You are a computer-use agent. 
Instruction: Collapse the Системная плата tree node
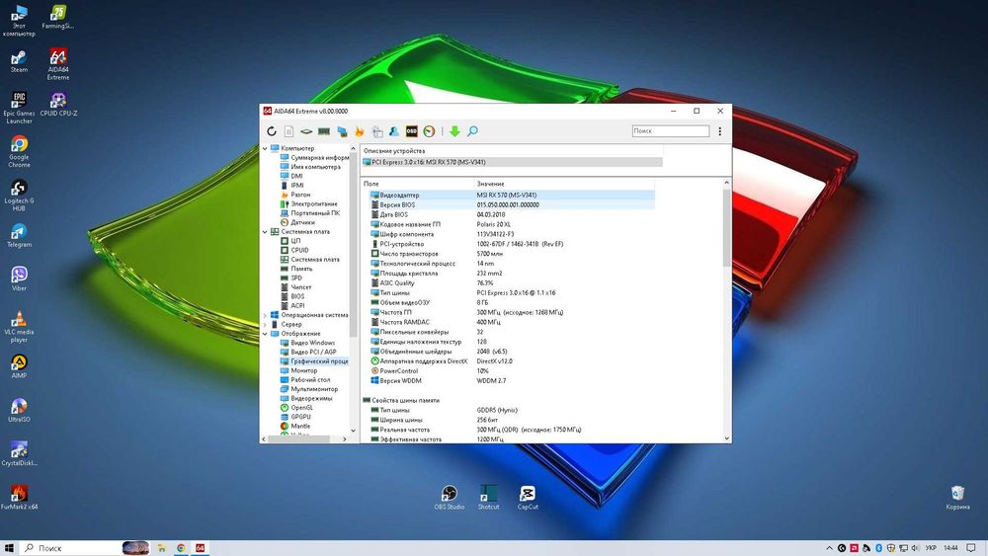click(x=265, y=232)
